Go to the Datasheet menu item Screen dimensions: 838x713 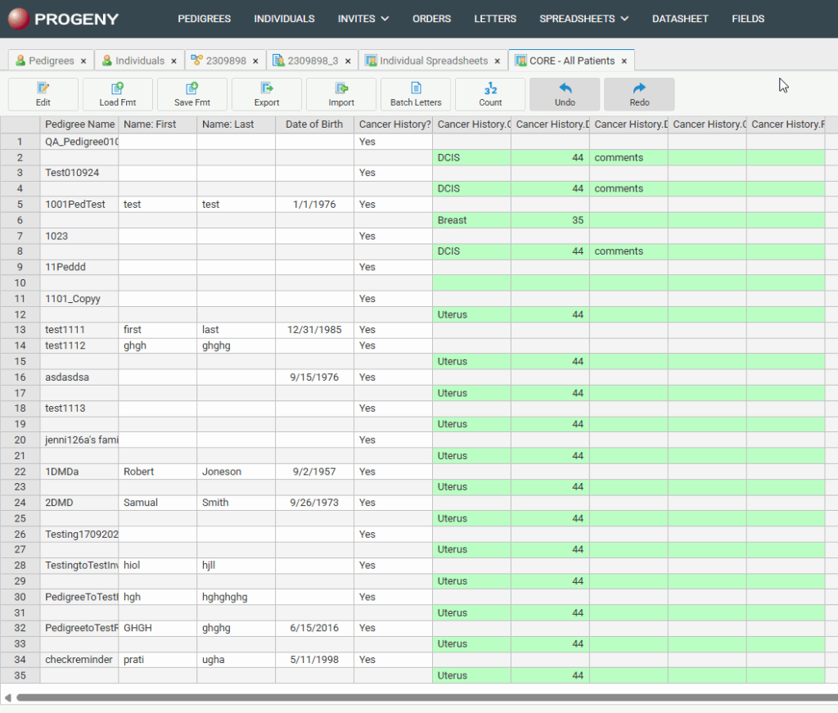point(680,19)
